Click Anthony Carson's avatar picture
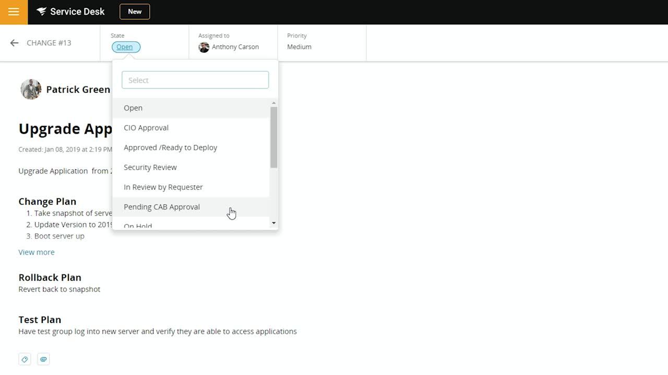668x375 pixels. point(204,47)
